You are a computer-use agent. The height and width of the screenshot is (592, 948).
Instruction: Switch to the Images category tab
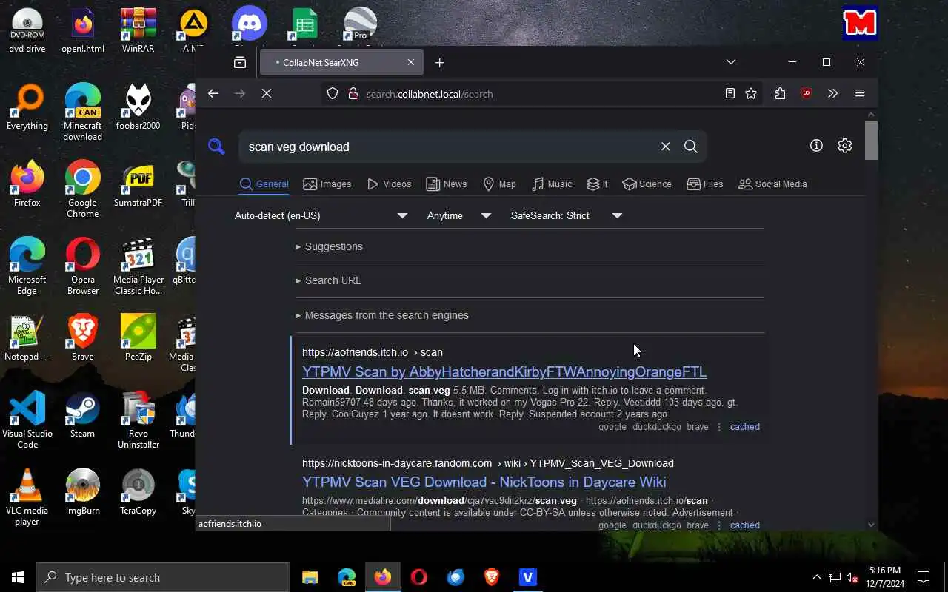click(x=327, y=184)
